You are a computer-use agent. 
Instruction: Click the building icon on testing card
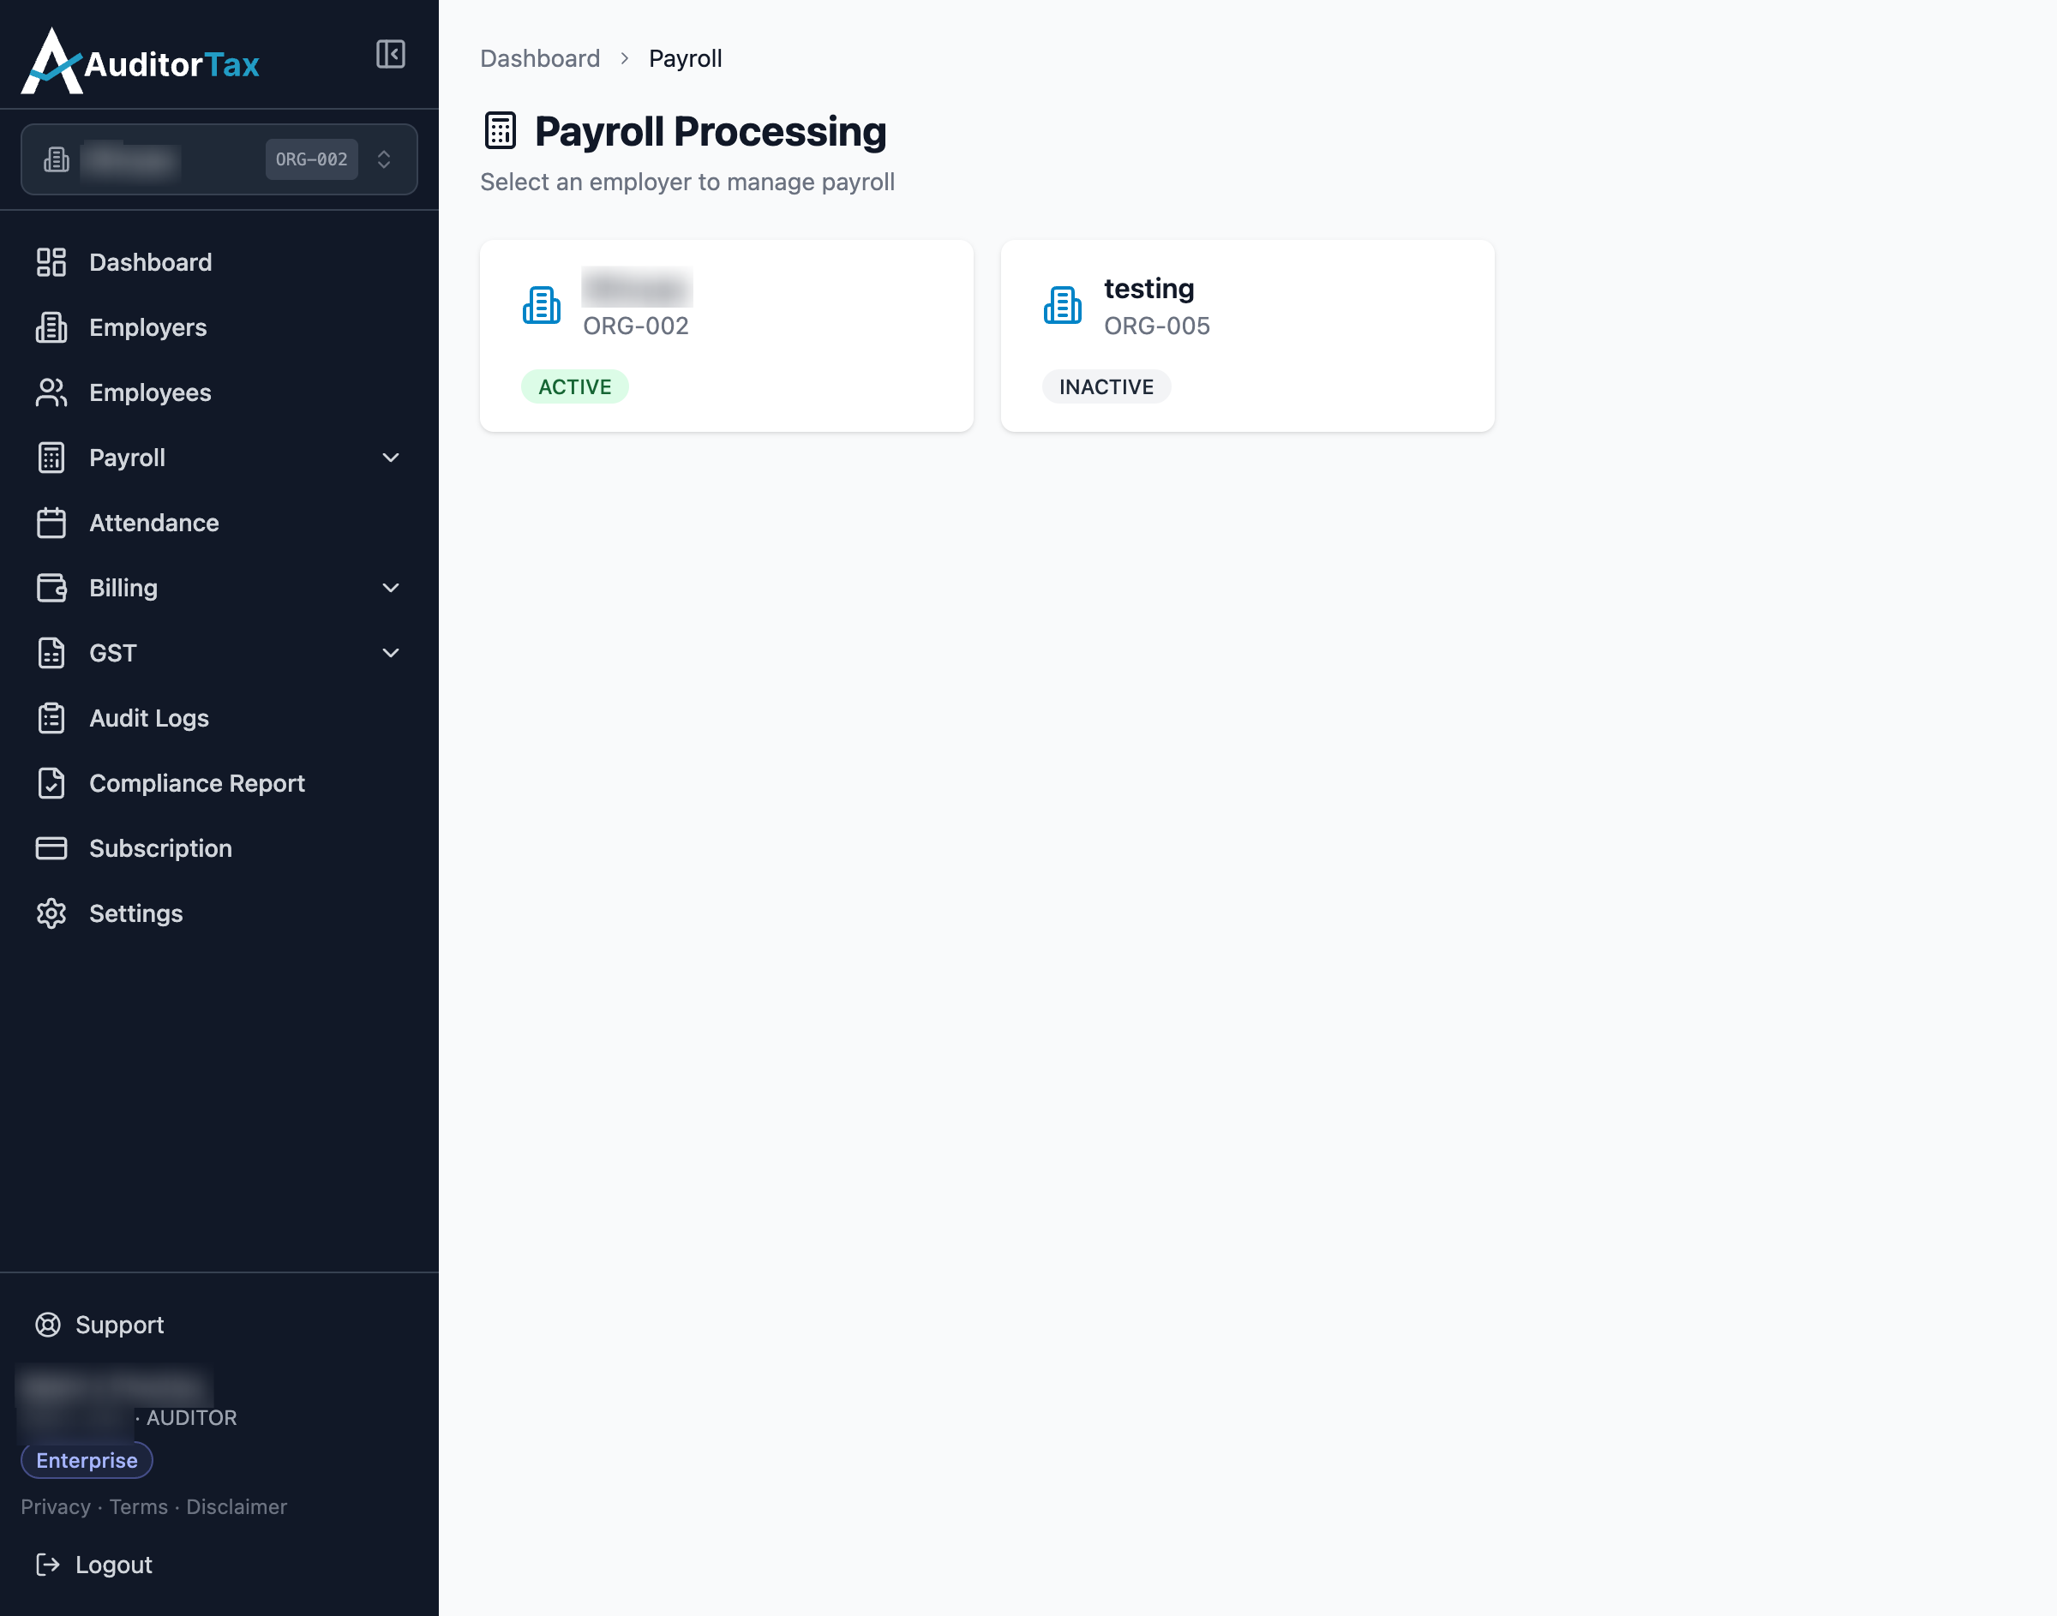[1063, 305]
